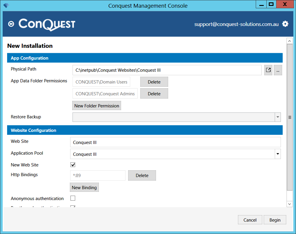This screenshot has height=234, width=296.
Task: Click the Anonymous authentication label
Action: click(37, 198)
